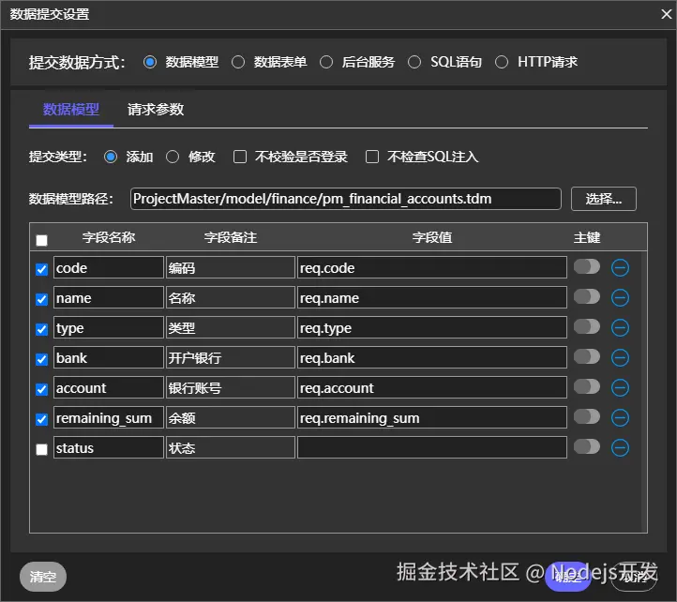Choose 后台服务 as the submit method
Viewport: 677px width, 602px height.
tap(326, 62)
